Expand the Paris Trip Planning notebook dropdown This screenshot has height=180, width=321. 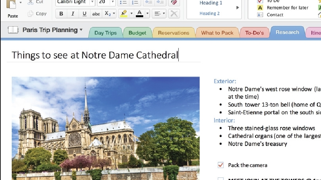pyautogui.click(x=81, y=30)
